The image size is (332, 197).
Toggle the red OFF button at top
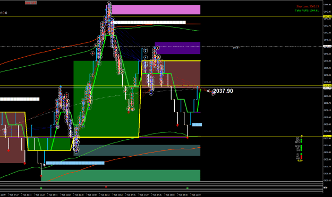coord(31,3)
